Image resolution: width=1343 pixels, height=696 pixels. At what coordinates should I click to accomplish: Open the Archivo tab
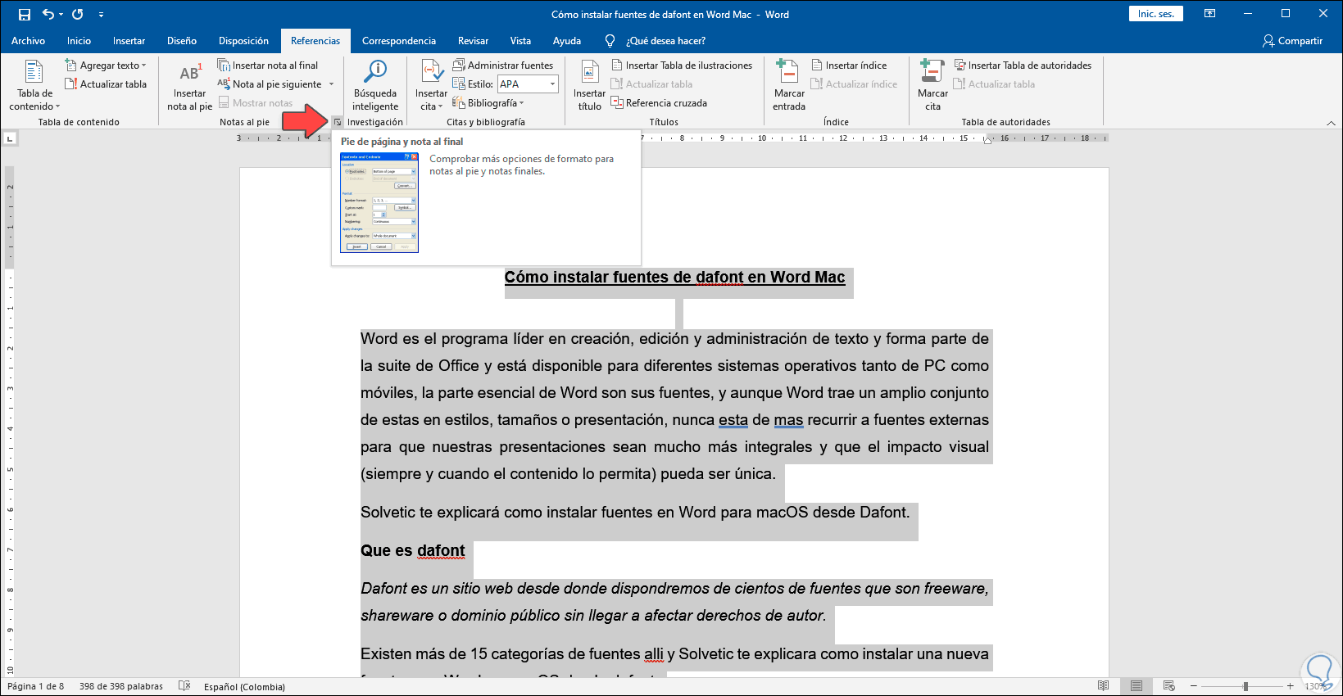click(x=28, y=41)
